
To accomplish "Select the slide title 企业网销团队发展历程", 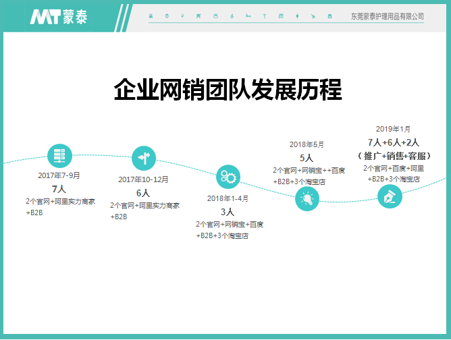I will [x=228, y=90].
